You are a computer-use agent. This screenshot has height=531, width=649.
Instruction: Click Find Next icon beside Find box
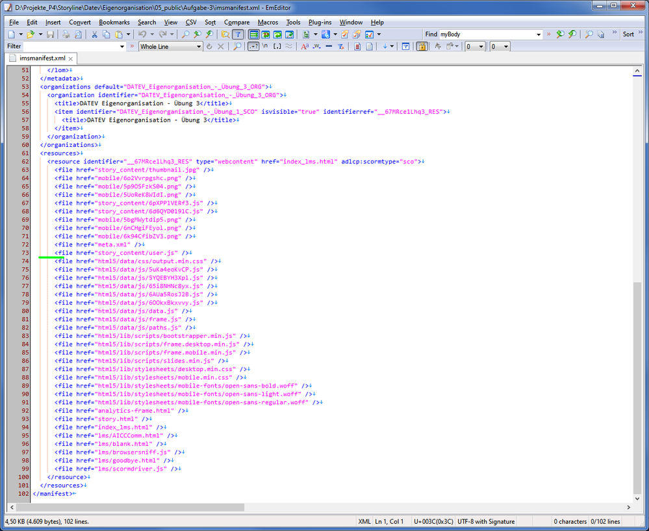tap(561, 34)
